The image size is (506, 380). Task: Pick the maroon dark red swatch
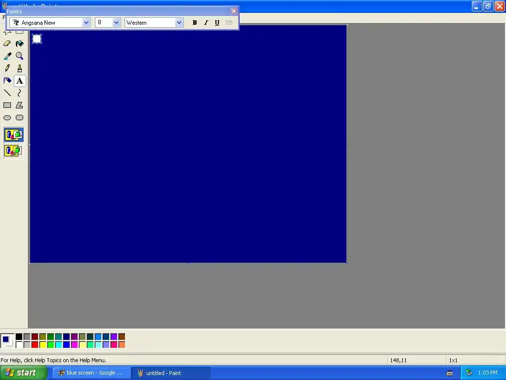[x=35, y=337]
